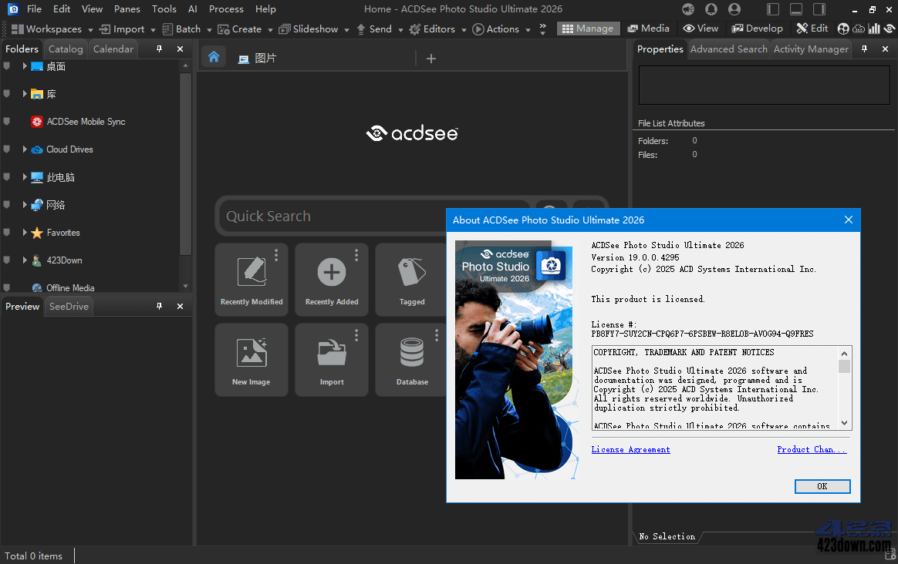Select the New Image tile
The image size is (898, 564).
click(251, 359)
